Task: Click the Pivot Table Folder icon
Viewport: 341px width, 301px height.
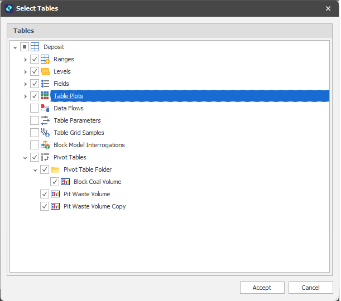Action: (55, 169)
